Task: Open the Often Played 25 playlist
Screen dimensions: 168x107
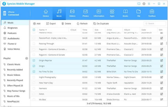Action: point(15,85)
